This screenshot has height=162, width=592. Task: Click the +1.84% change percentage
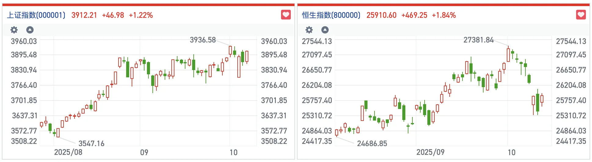click(444, 15)
